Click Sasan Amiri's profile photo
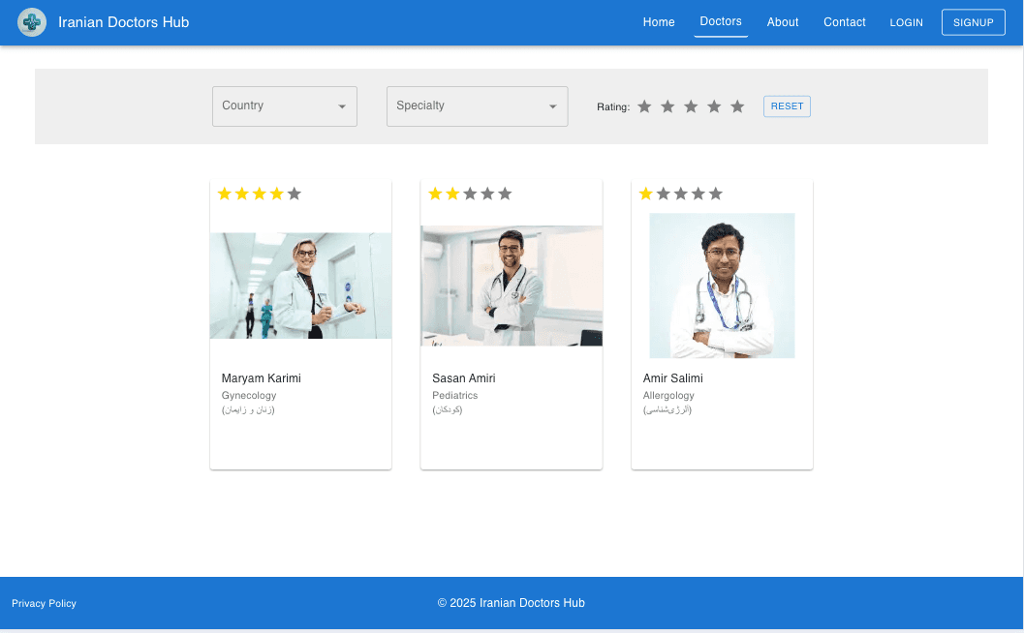 point(512,286)
